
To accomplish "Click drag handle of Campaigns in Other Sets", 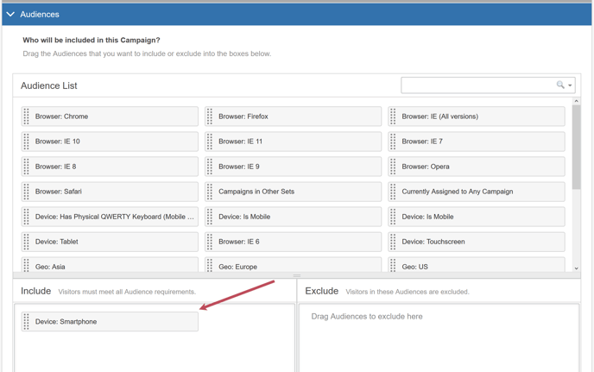I will point(210,192).
